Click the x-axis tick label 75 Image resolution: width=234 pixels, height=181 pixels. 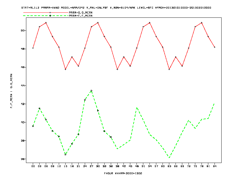pos(195,166)
